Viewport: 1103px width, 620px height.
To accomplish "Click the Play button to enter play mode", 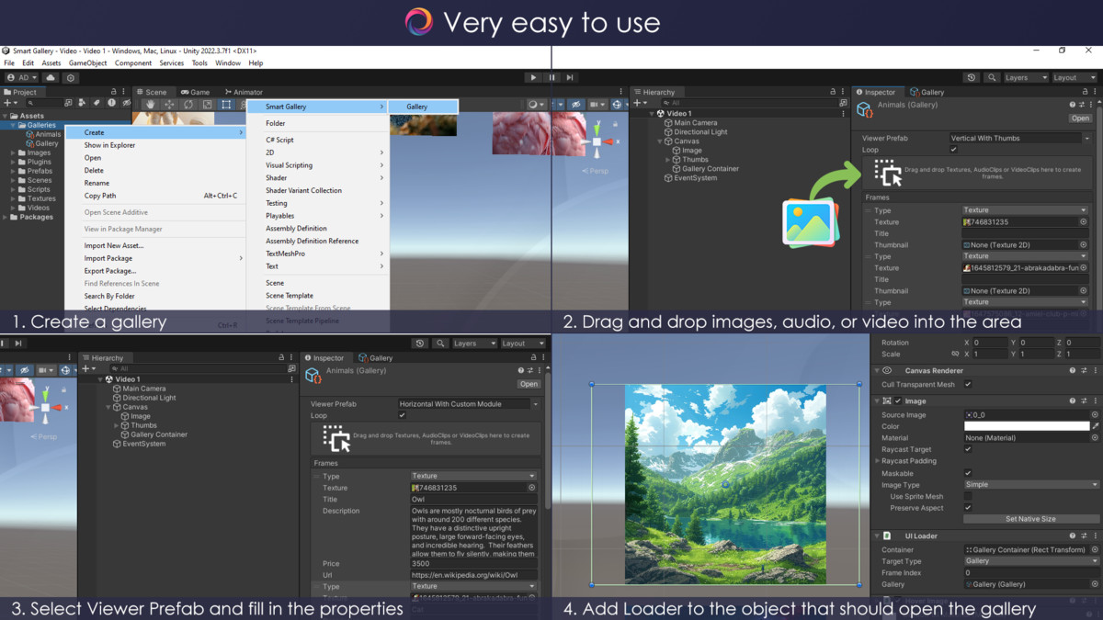I will coord(533,78).
